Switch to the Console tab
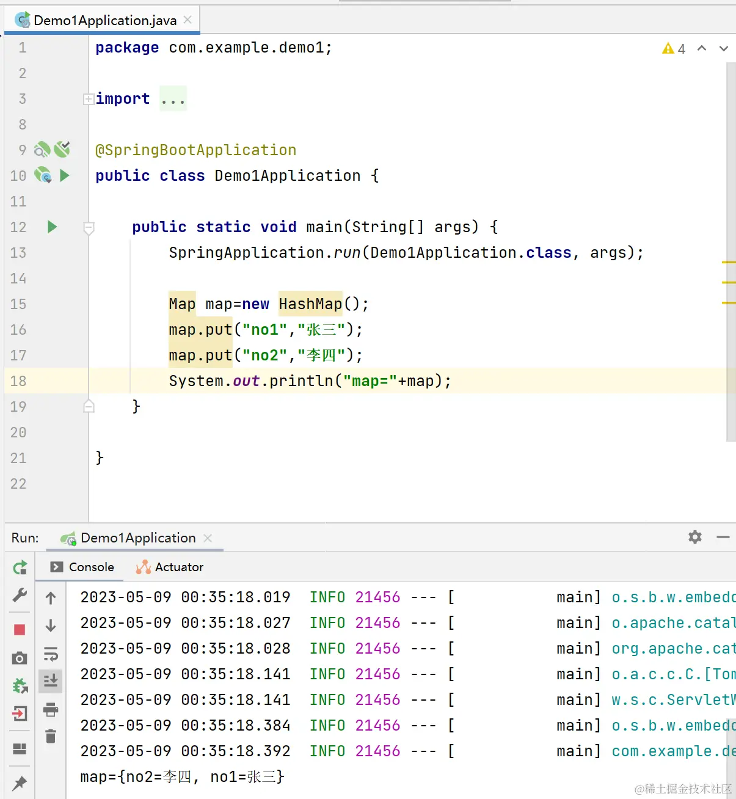 (x=82, y=567)
